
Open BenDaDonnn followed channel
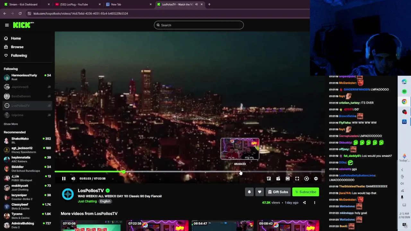pyautogui.click(x=27, y=96)
